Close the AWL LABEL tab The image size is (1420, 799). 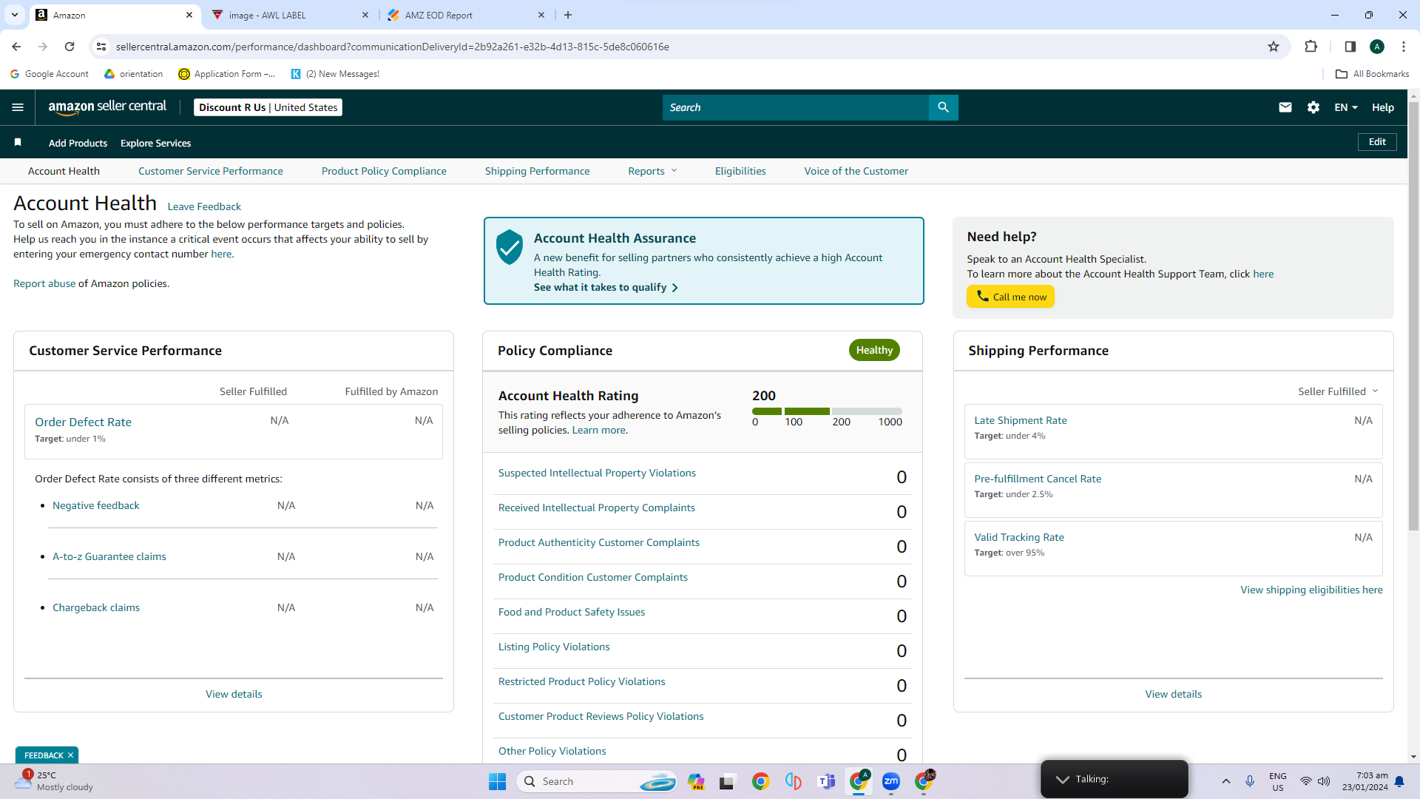click(x=365, y=15)
